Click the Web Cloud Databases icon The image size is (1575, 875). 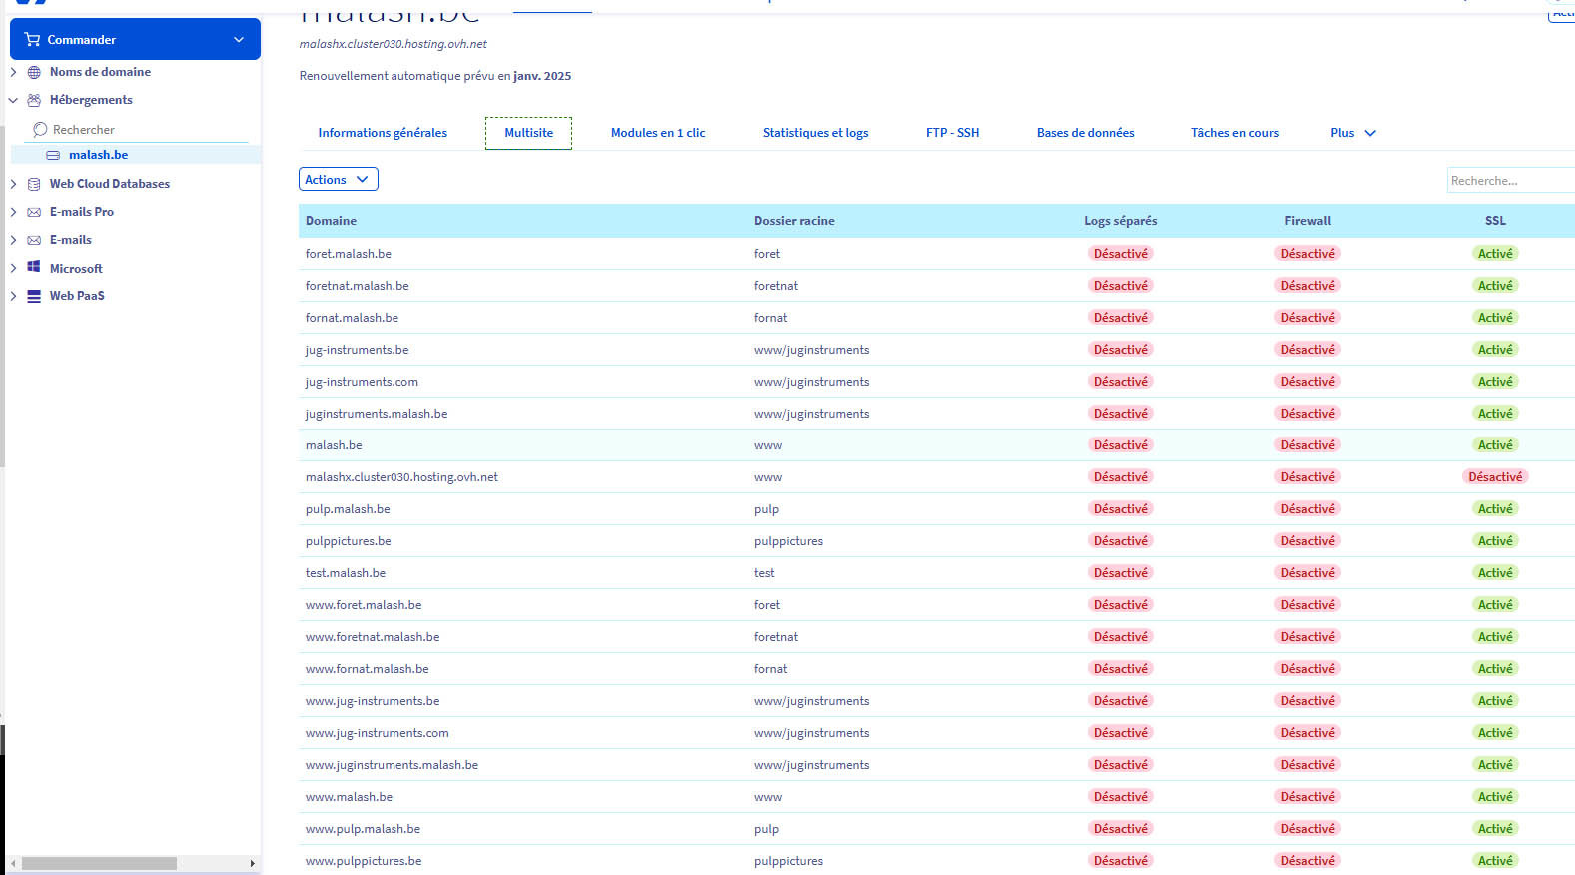(34, 184)
